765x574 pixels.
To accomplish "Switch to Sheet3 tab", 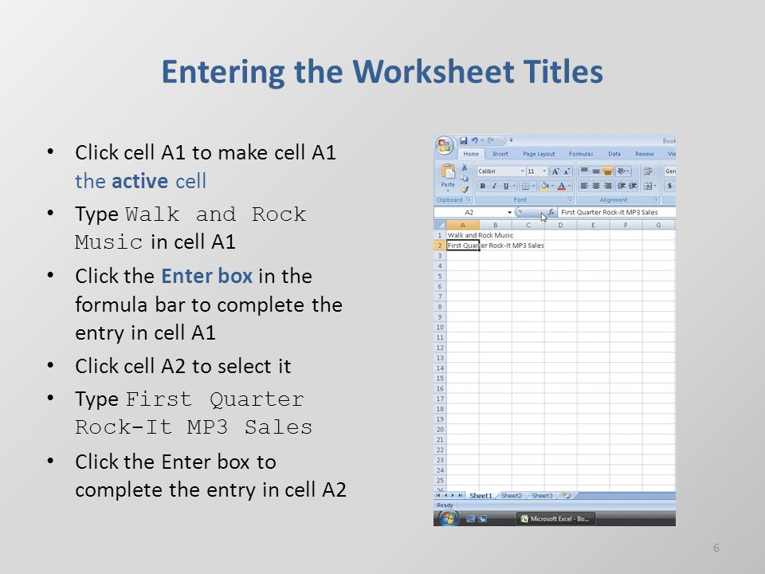I will point(542,495).
